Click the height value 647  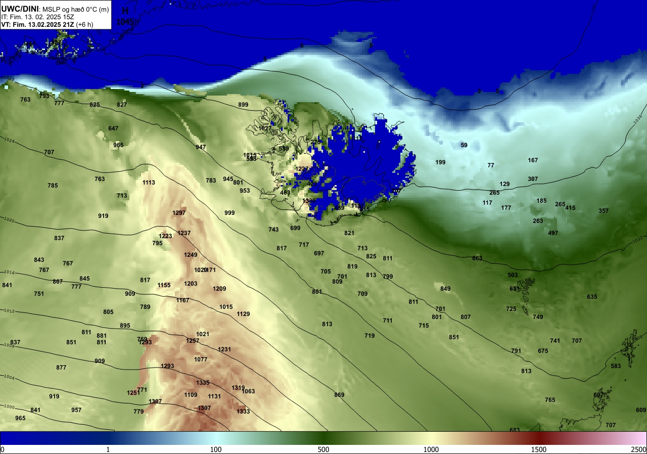point(113,128)
